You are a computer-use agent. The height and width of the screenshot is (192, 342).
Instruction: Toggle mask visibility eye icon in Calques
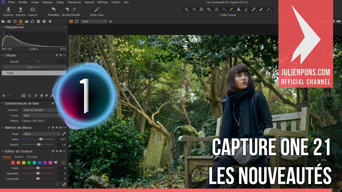(24, 95)
